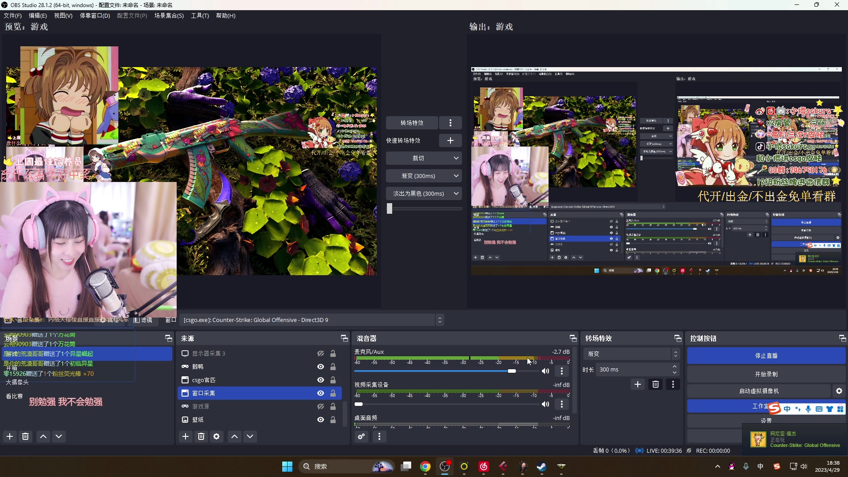Hide the 鹅鸭 source
The width and height of the screenshot is (848, 477).
click(321, 367)
